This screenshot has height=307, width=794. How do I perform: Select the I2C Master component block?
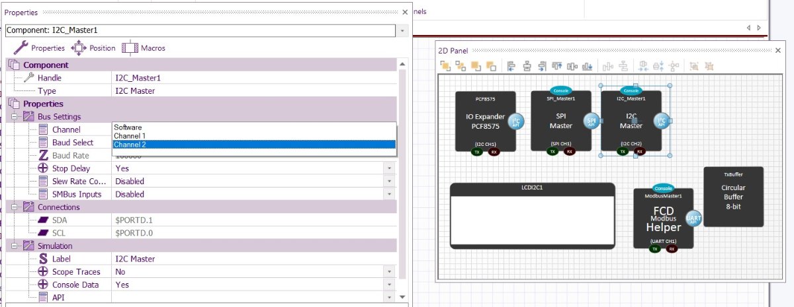[631, 121]
